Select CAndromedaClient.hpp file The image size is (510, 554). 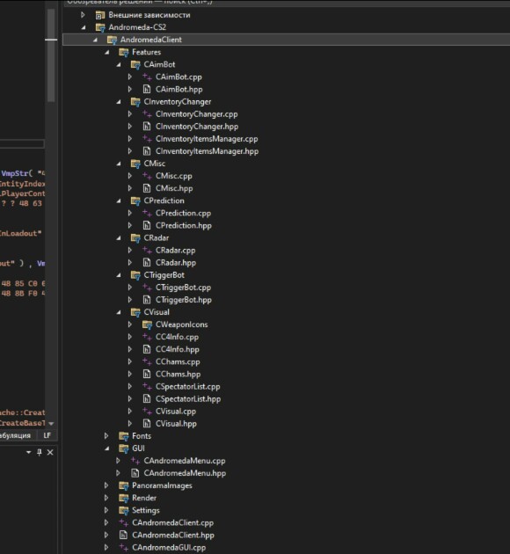173,535
